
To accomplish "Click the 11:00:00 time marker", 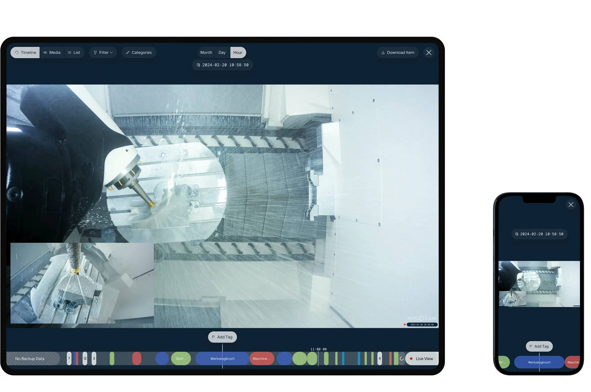I will pos(319,349).
